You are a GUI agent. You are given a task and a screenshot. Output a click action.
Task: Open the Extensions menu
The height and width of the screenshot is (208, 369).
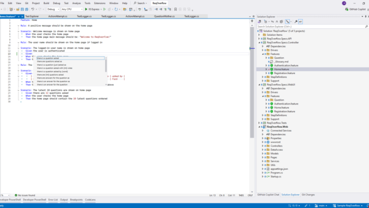[x=100, y=3]
